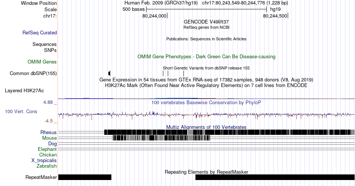Click the Zebrafish alignment row label
Viewport: 355px width, 186px height.
(x=46, y=166)
